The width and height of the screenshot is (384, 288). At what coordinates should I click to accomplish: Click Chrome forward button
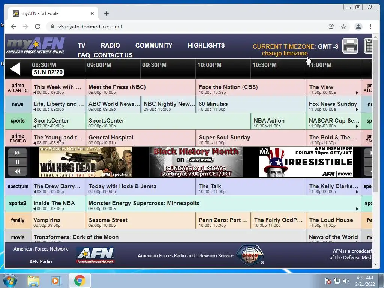pos(25,27)
